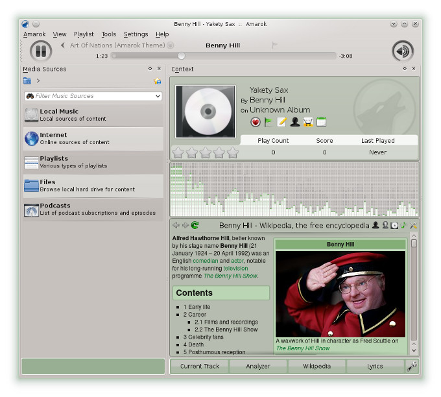Click the track progress slider
The width and height of the screenshot is (441, 397).
coord(223,56)
